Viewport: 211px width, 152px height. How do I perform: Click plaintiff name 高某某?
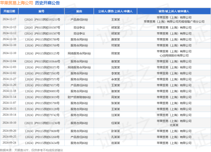115,97
